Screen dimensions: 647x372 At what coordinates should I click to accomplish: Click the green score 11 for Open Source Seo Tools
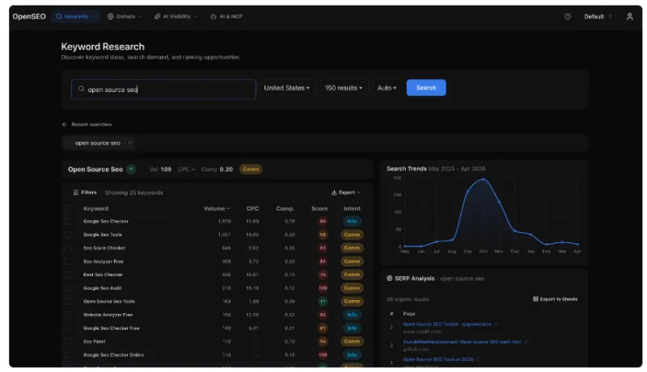tap(323, 301)
